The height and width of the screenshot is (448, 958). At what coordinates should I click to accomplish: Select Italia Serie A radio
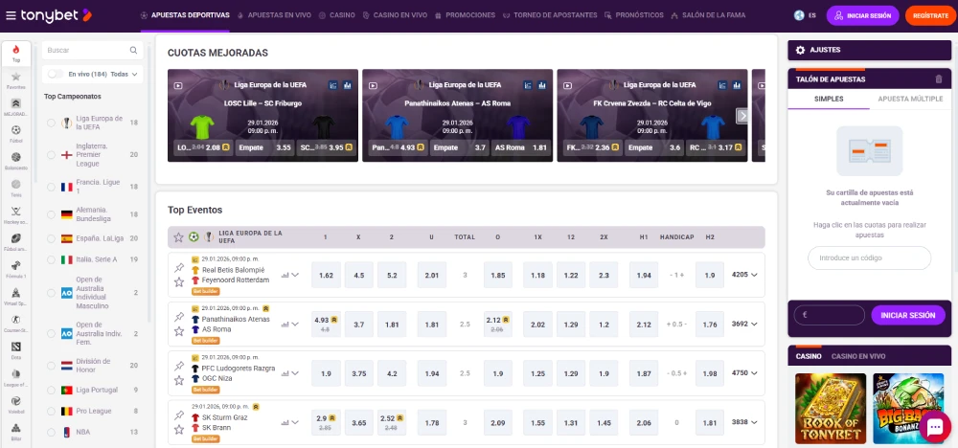(x=52, y=260)
